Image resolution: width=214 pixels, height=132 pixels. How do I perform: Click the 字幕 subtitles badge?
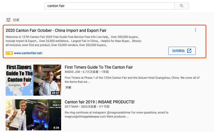68,87
